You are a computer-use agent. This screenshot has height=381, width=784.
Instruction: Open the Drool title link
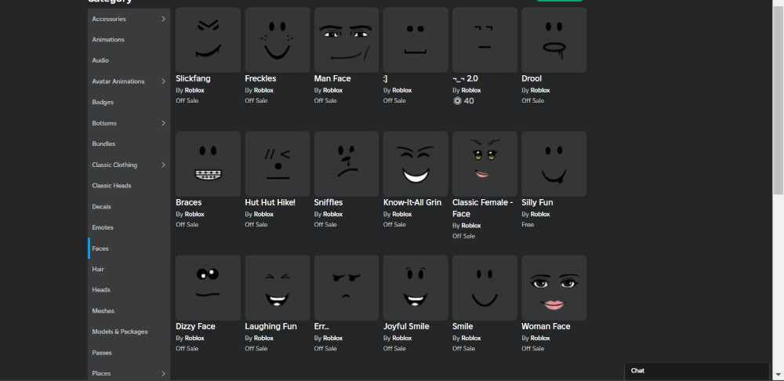point(532,78)
